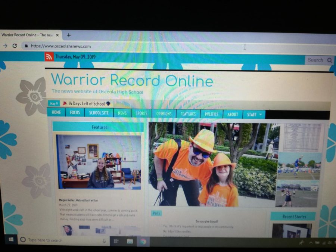Click the Recent Stories header
336x252 pixels.
tap(293, 217)
